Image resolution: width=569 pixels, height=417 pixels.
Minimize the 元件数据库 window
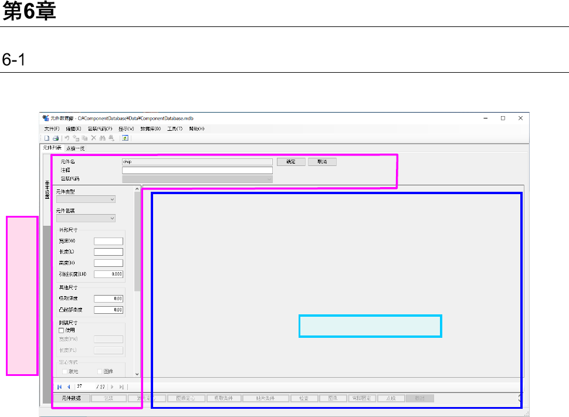point(486,118)
